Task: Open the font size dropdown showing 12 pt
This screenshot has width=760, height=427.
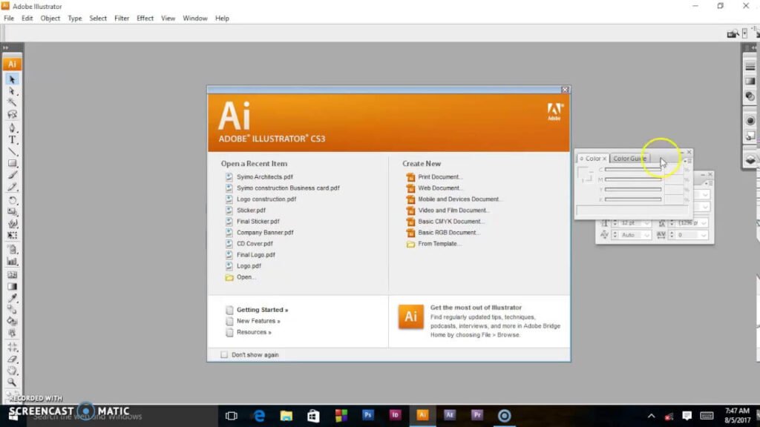Action: tap(647, 223)
